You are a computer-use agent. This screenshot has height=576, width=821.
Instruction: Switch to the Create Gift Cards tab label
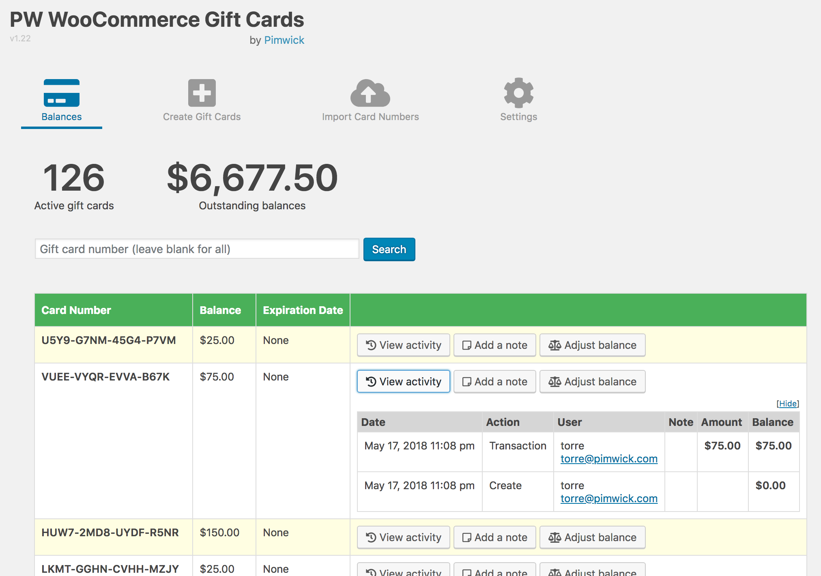tap(202, 117)
